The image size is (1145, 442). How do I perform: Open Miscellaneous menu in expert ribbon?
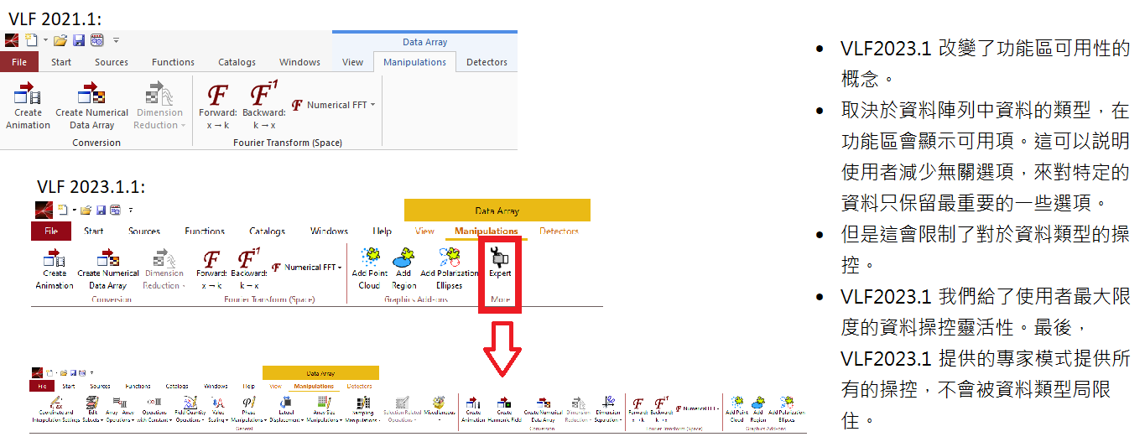click(439, 410)
